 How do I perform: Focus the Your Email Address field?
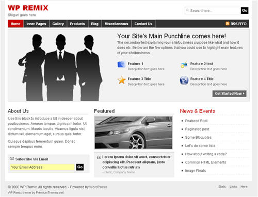tap(42, 167)
